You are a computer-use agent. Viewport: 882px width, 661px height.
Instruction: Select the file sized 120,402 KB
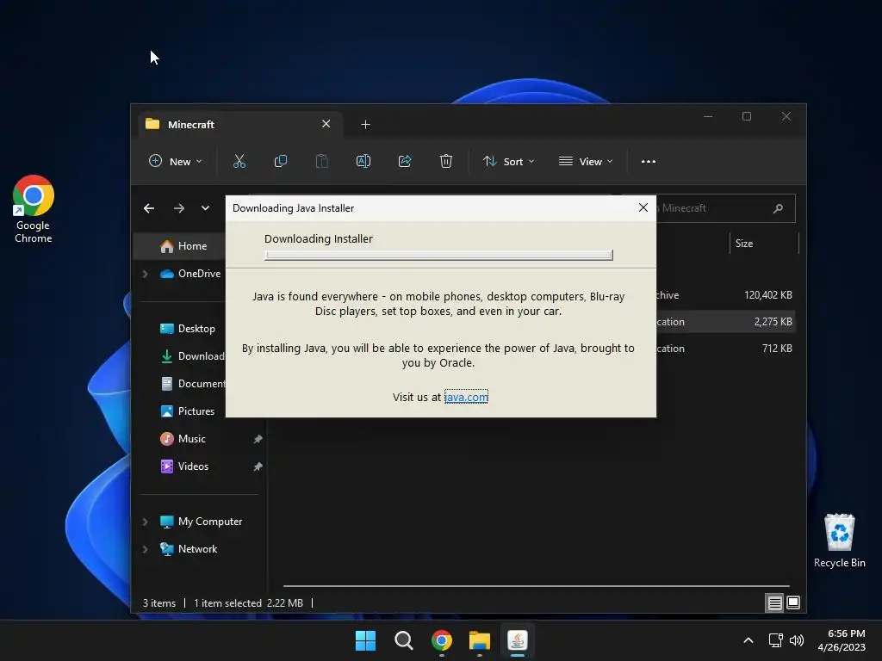pyautogui.click(x=725, y=295)
